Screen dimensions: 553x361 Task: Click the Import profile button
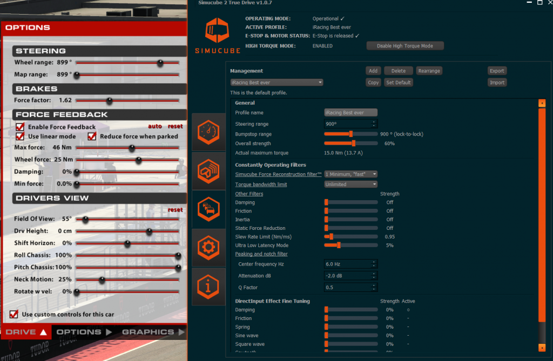coord(497,83)
